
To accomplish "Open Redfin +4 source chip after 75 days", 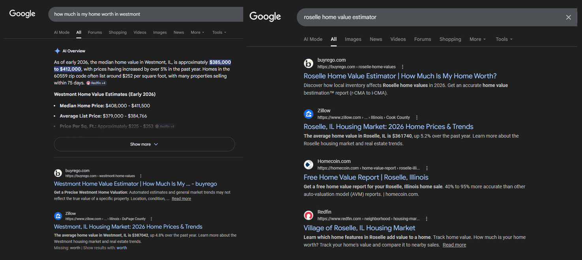I will coord(96,83).
